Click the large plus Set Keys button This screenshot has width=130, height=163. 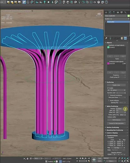pyautogui.click(x=94, y=160)
